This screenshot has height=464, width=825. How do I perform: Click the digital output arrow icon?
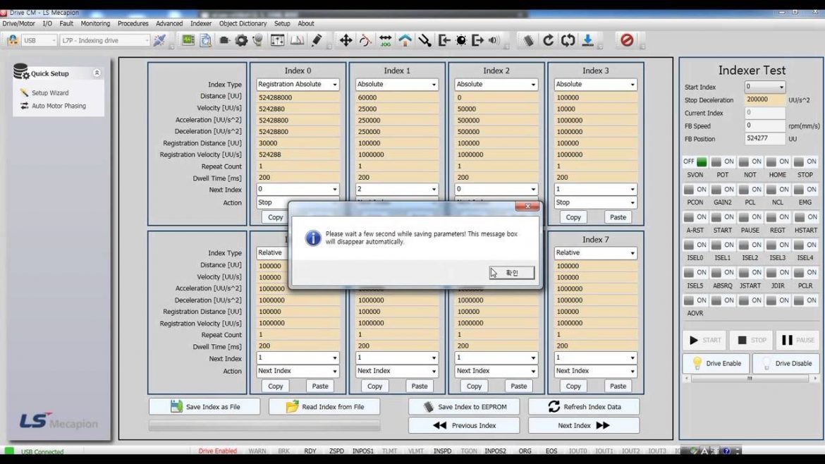(477, 40)
